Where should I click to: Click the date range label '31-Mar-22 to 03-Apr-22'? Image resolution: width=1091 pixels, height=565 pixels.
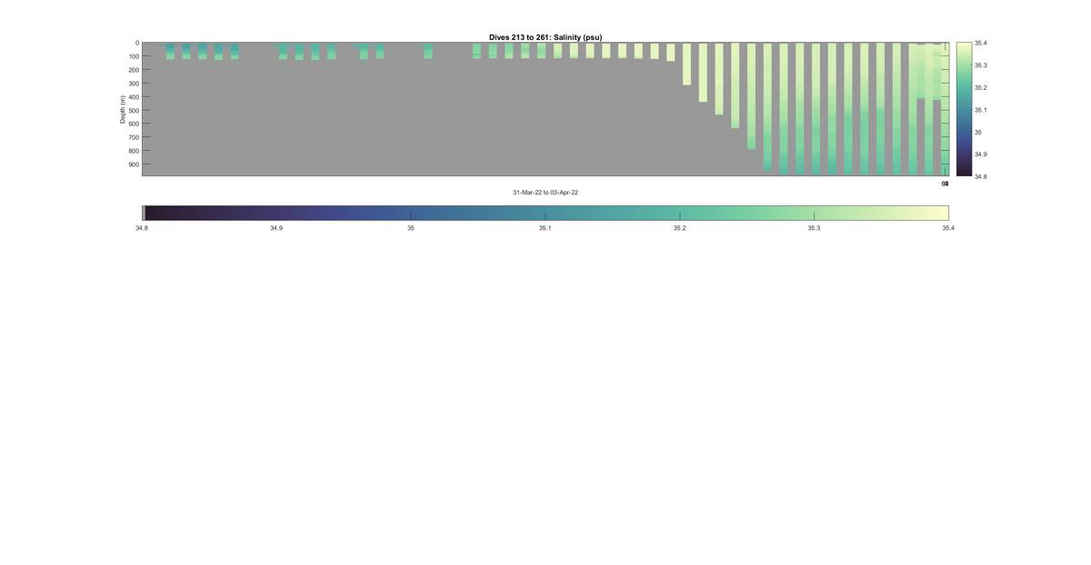[x=545, y=193]
